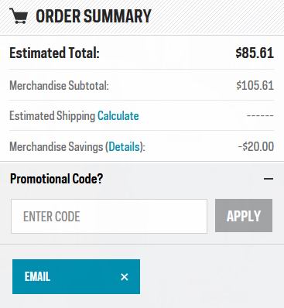Click the striped Order Summary header bar
284x308 pixels.
coord(142,17)
